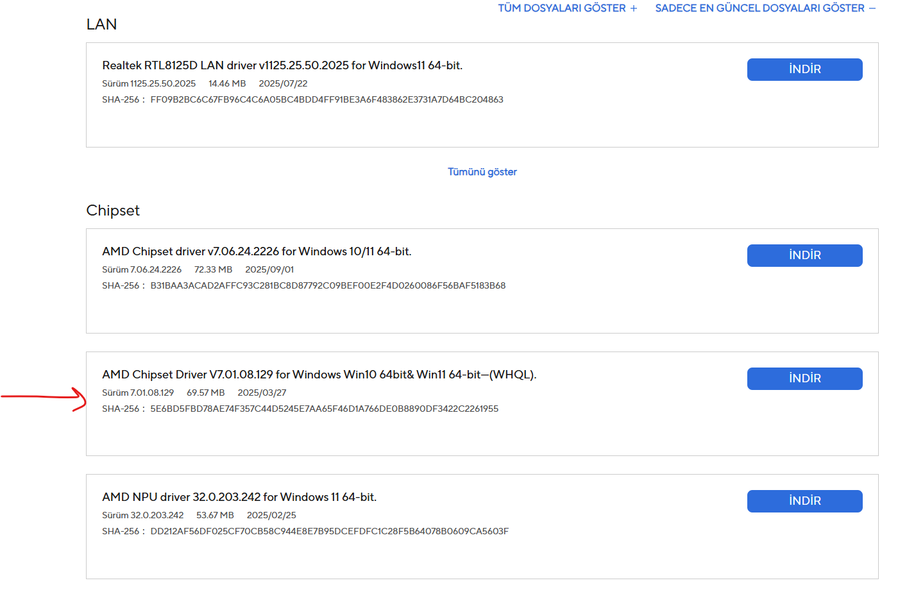Image resolution: width=907 pixels, height=601 pixels.
Task: Click the date 2025/07/22
Action: pyautogui.click(x=283, y=83)
